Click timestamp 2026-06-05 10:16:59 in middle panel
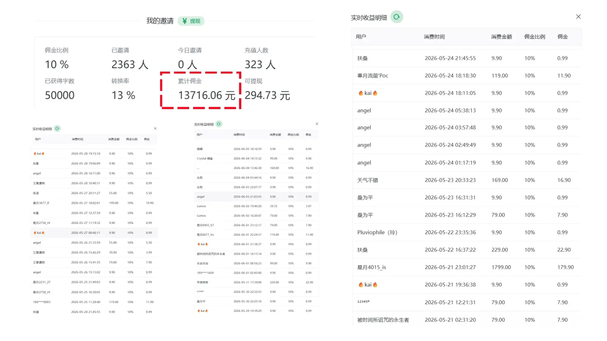Viewport: 607px width, 341px height. pyautogui.click(x=247, y=149)
